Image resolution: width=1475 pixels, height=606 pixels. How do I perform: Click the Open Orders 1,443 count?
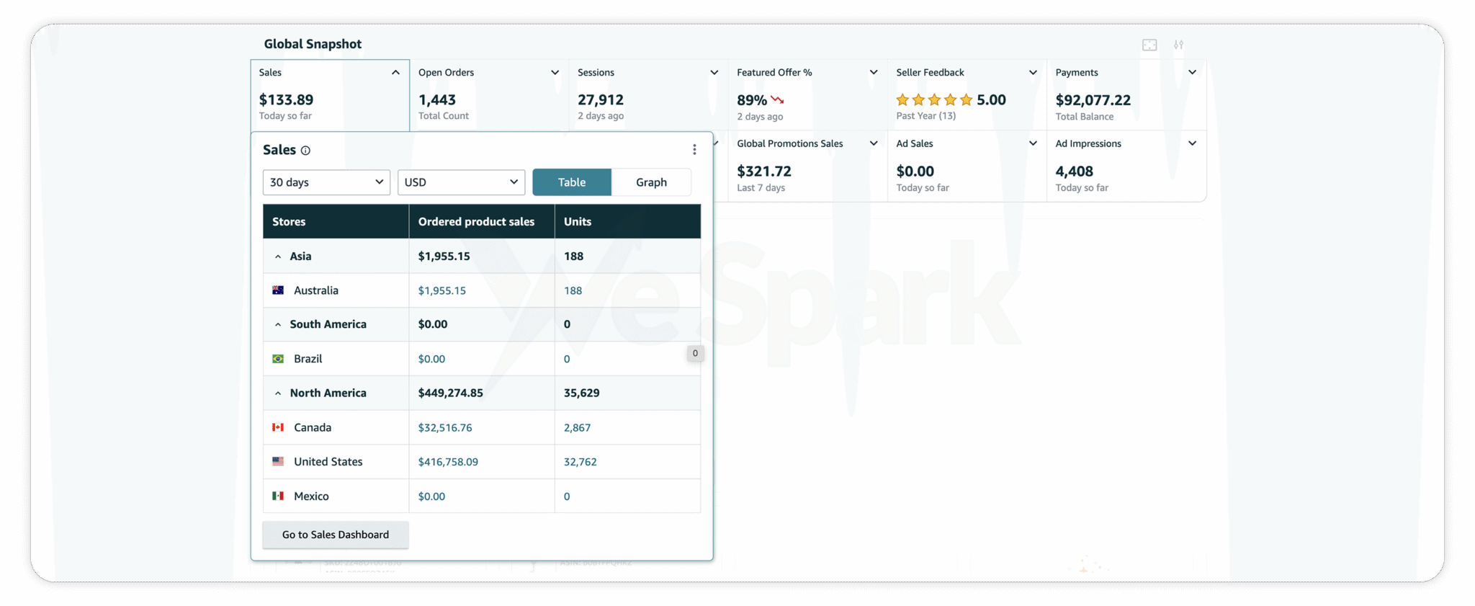click(x=436, y=100)
